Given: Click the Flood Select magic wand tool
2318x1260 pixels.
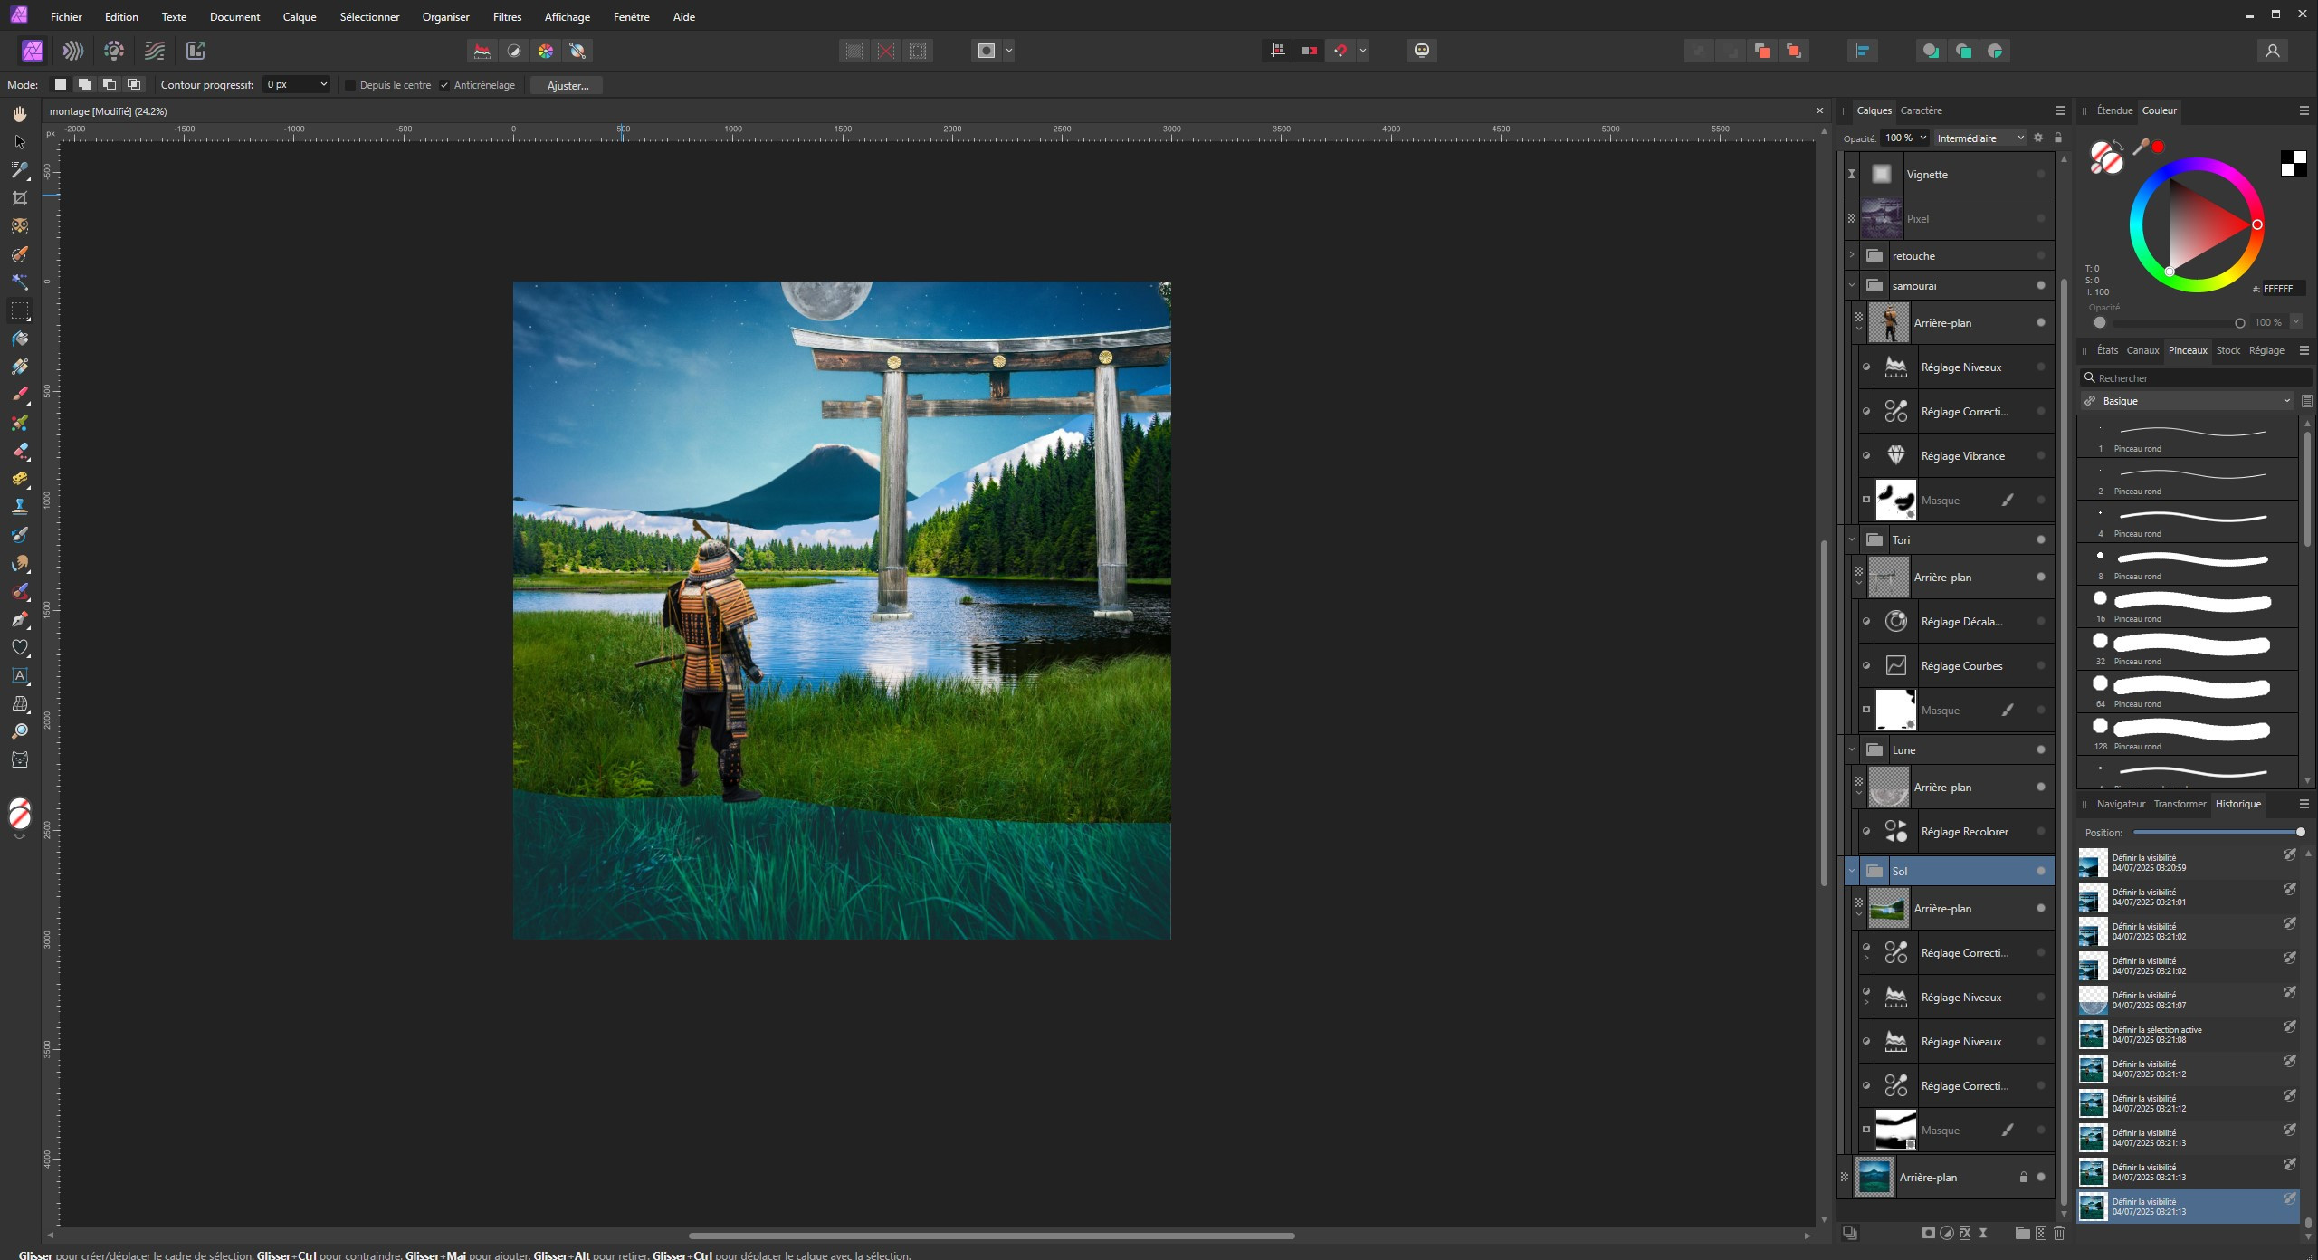Looking at the screenshot, I should point(20,282).
